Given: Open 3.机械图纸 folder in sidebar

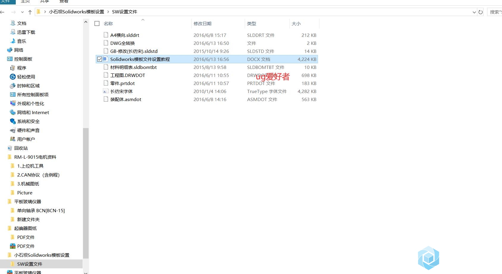Looking at the screenshot, I should tap(28, 184).
